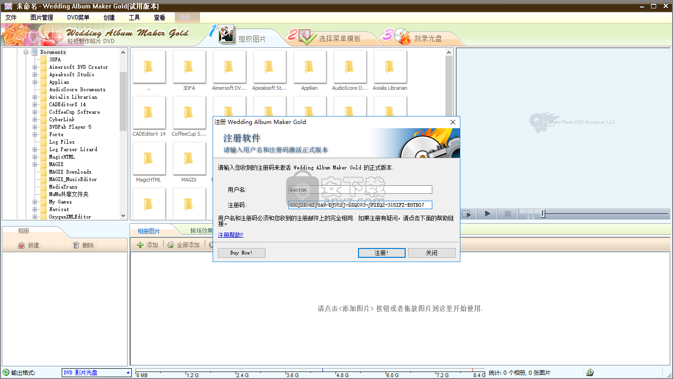Open the 图片管理 menu

coord(42,17)
